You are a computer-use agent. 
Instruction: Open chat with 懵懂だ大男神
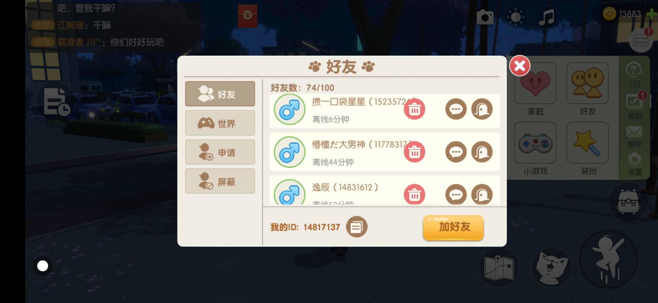pyautogui.click(x=456, y=152)
